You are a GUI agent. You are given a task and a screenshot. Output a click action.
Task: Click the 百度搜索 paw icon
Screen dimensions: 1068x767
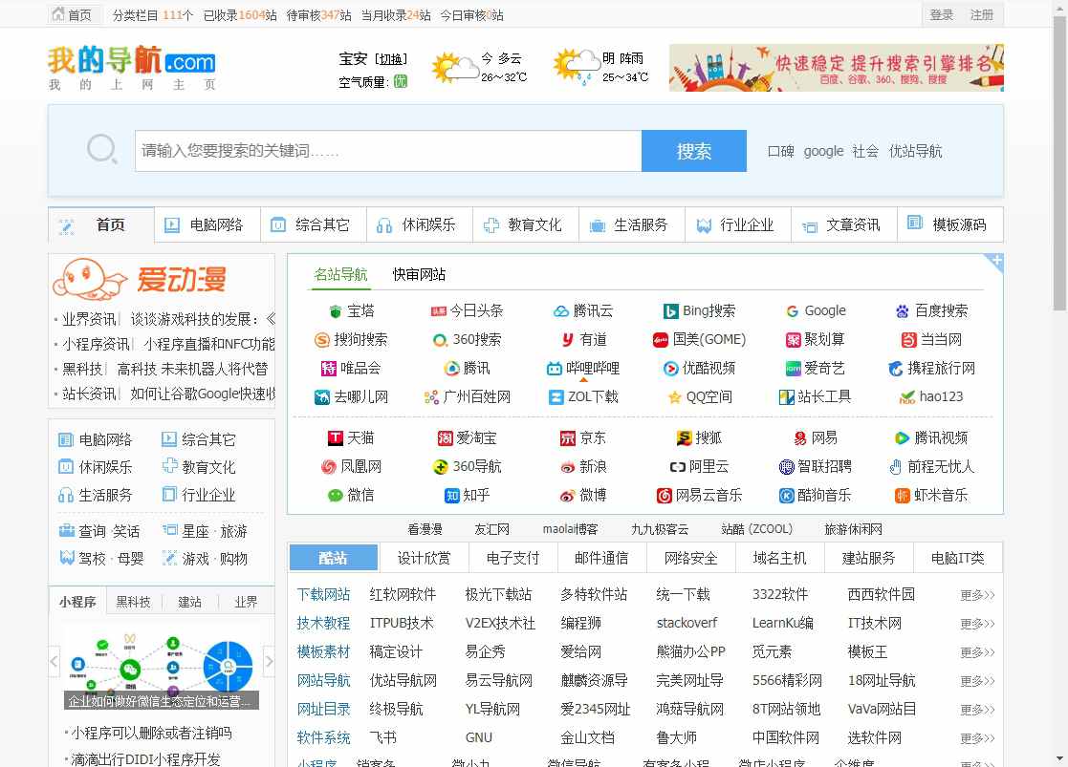pyautogui.click(x=903, y=311)
